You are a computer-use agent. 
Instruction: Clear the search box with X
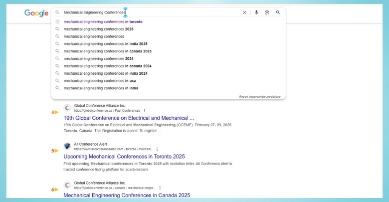244,12
